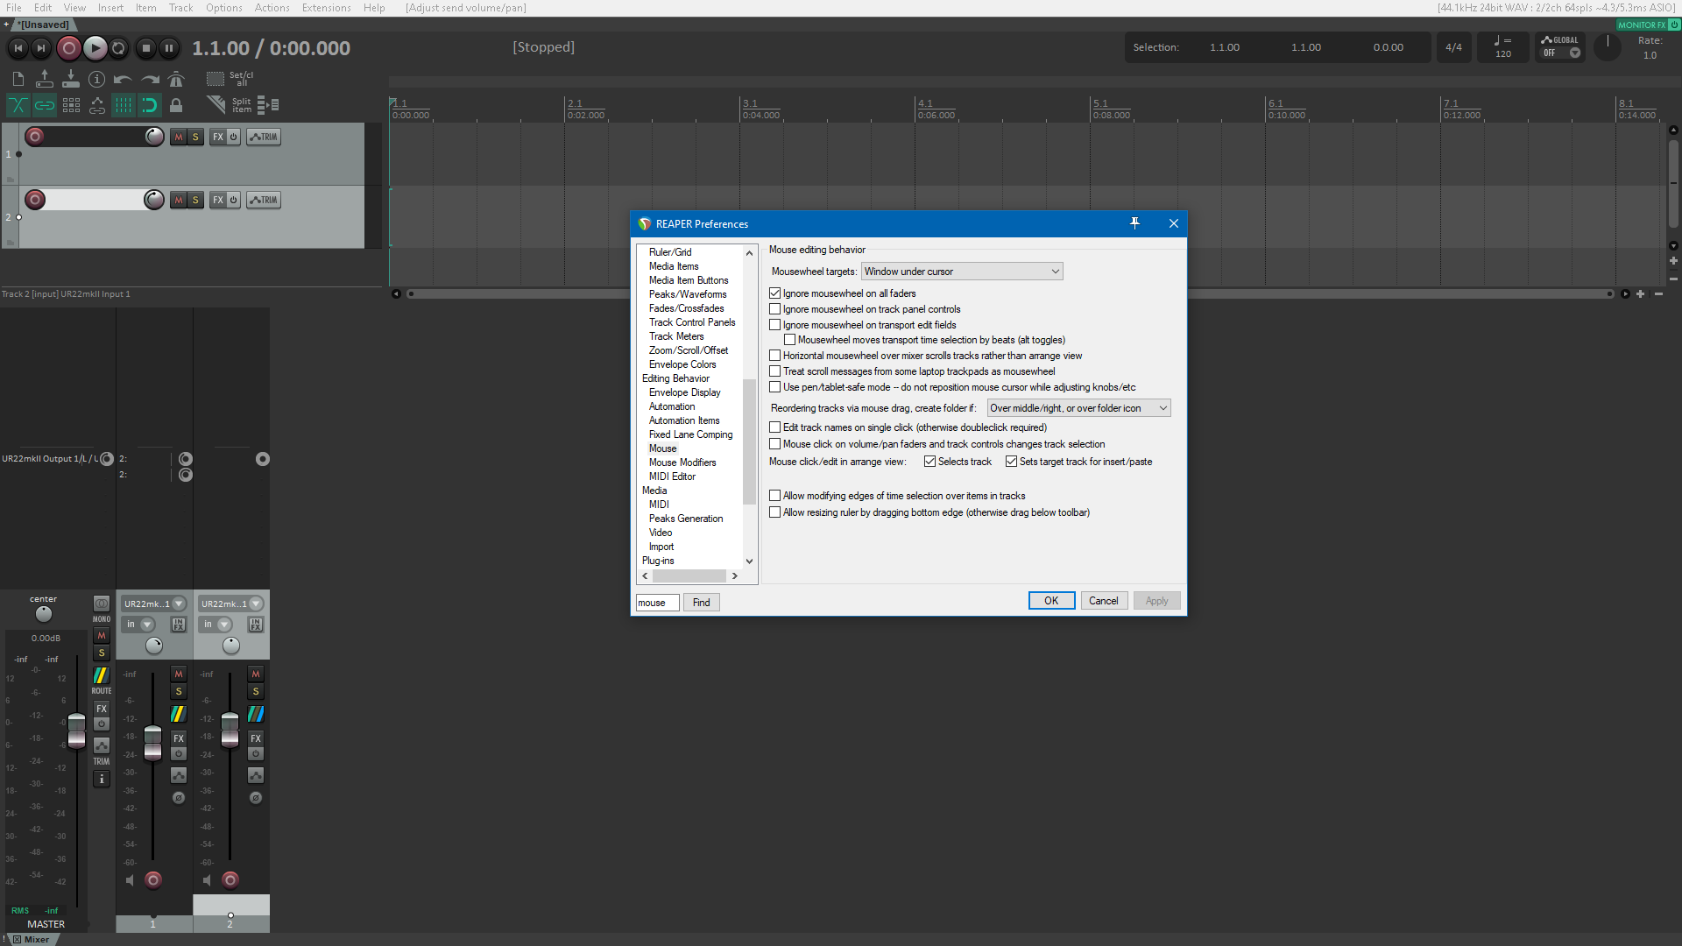Uncheck Selects track checkbox

pos(930,462)
